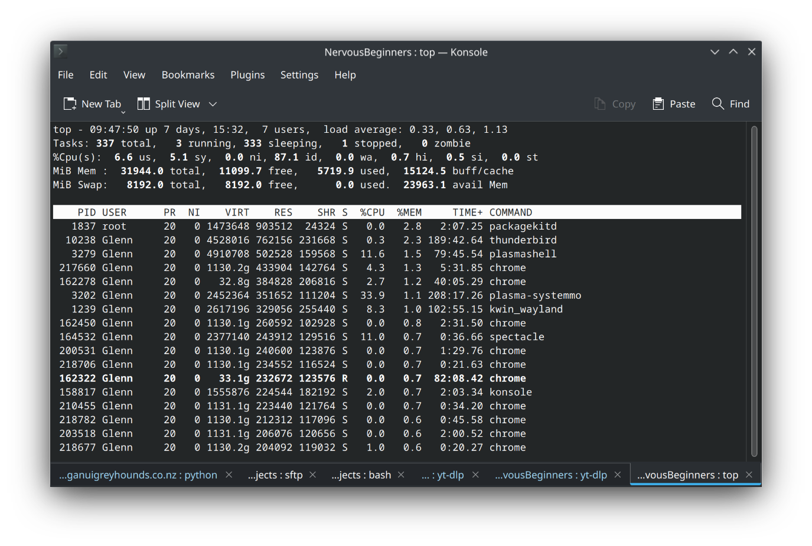Switch to the bash tab
This screenshot has width=812, height=546.
tap(361, 475)
